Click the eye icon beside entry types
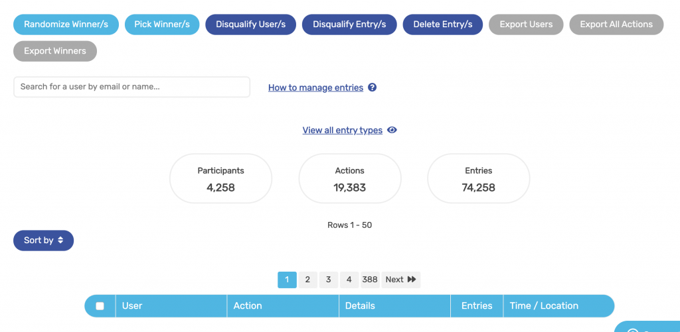This screenshot has width=680, height=332. [392, 130]
